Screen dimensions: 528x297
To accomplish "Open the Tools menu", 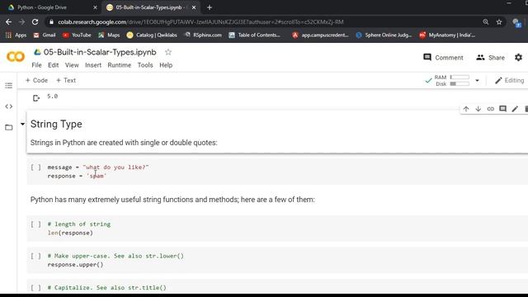I will [x=145, y=65].
